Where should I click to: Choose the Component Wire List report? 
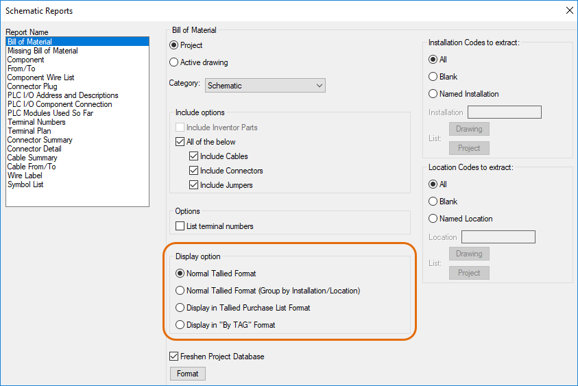pos(40,77)
